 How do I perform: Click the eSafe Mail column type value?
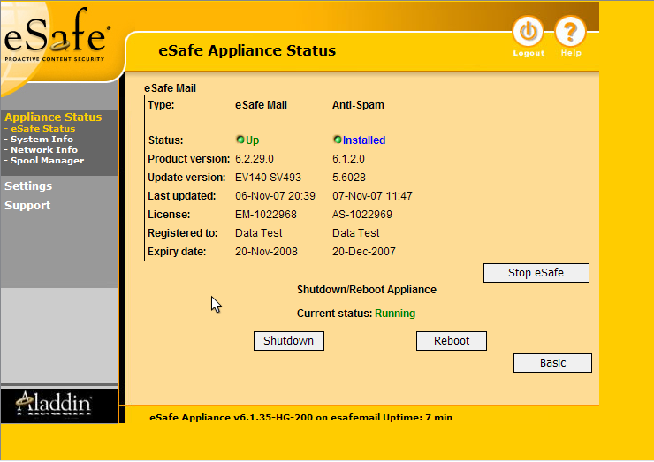point(261,105)
